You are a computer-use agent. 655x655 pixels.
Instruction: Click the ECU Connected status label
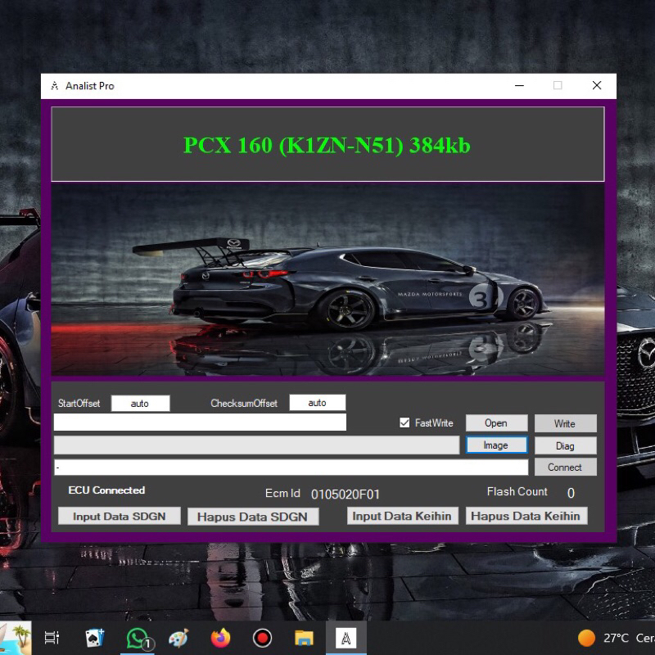[106, 490]
